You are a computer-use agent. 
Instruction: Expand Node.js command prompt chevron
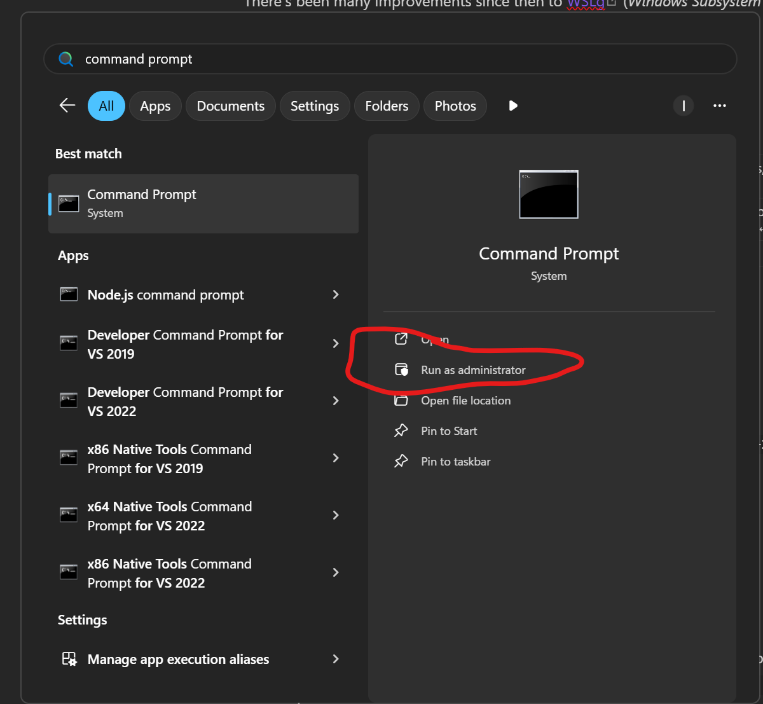pyautogui.click(x=336, y=294)
